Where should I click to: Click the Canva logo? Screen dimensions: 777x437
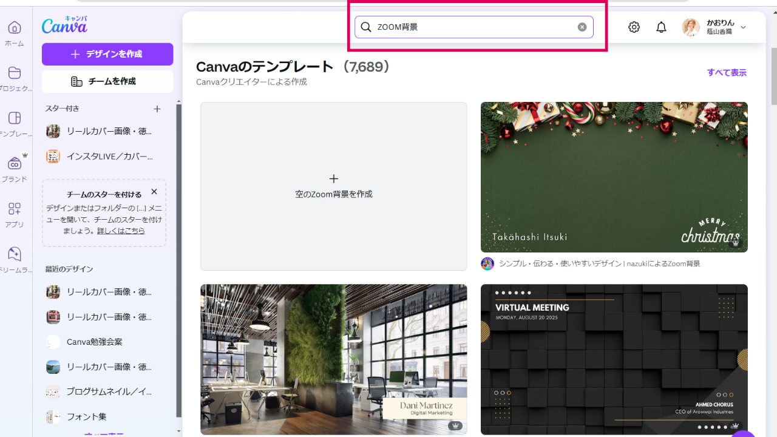pos(64,25)
